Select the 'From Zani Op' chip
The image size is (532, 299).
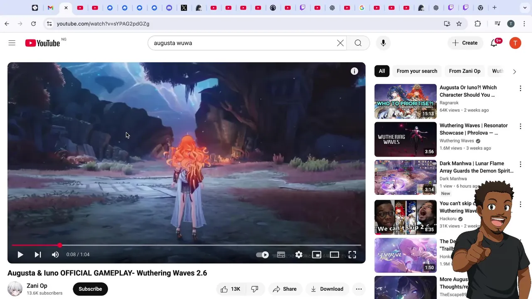tap(465, 71)
